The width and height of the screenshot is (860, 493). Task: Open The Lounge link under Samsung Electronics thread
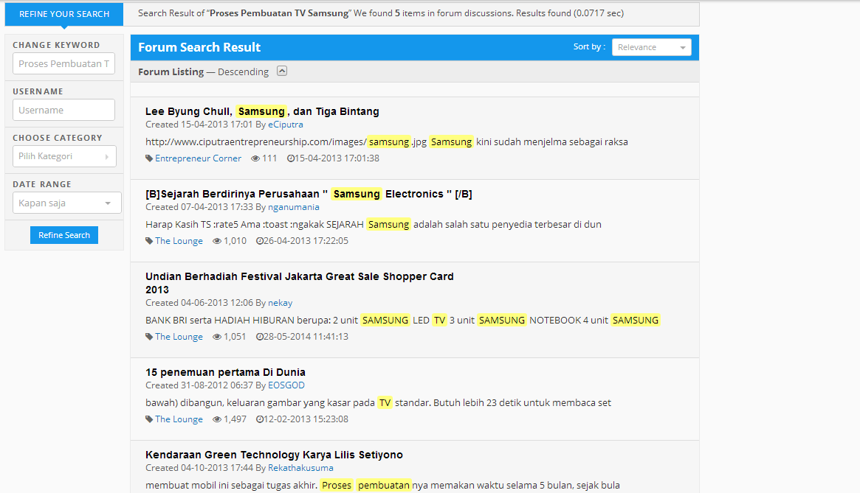coord(179,241)
